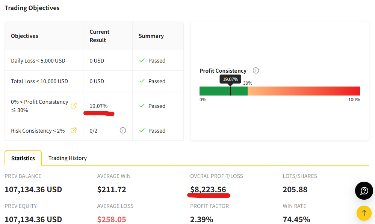This screenshot has height=224, width=375.
Task: Click the Average Win value $211.72
Action: 112,190
